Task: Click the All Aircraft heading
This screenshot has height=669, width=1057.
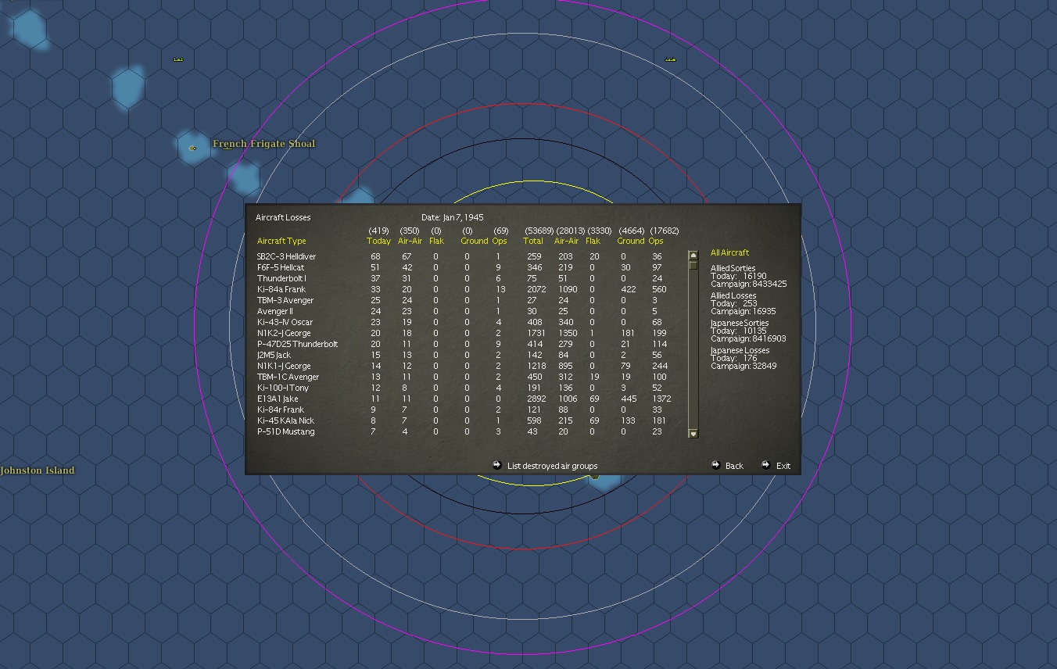Action: click(x=729, y=252)
